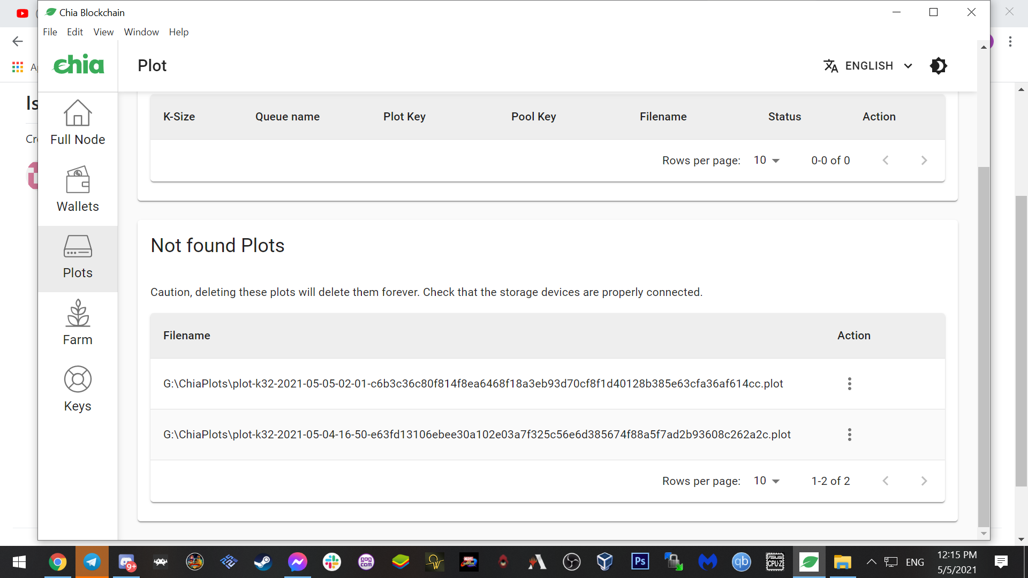Open Photoshop from the taskbar
The image size is (1028, 578).
click(640, 562)
